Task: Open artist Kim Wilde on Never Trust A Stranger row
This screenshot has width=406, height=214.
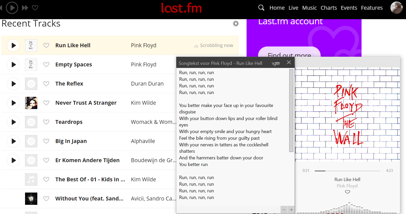Action: (143, 103)
